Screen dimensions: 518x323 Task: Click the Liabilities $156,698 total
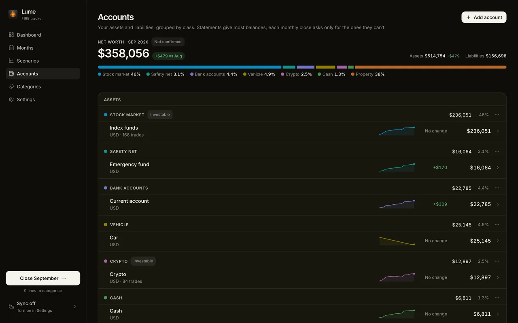[x=486, y=56]
